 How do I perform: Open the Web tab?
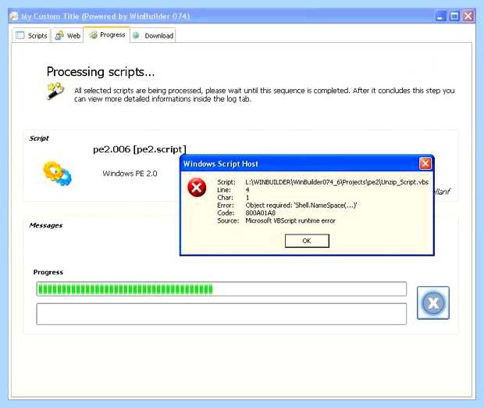tap(67, 35)
